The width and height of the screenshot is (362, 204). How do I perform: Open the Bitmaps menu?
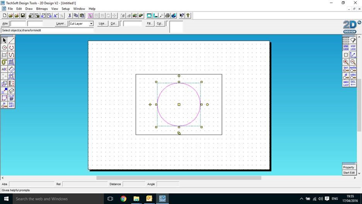pos(42,9)
